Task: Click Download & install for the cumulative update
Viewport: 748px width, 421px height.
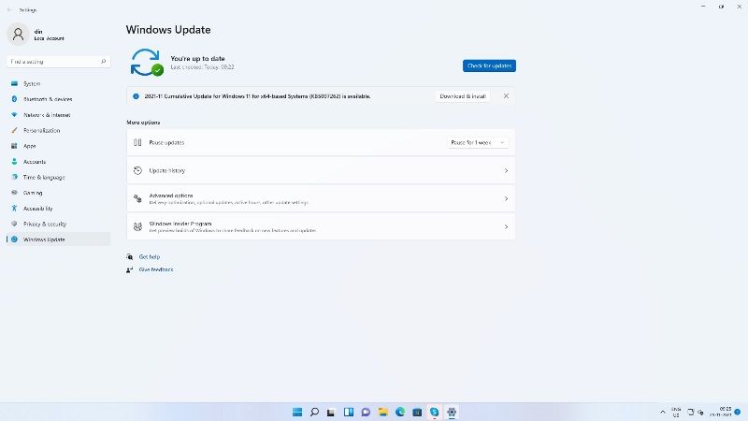Action: tap(463, 96)
